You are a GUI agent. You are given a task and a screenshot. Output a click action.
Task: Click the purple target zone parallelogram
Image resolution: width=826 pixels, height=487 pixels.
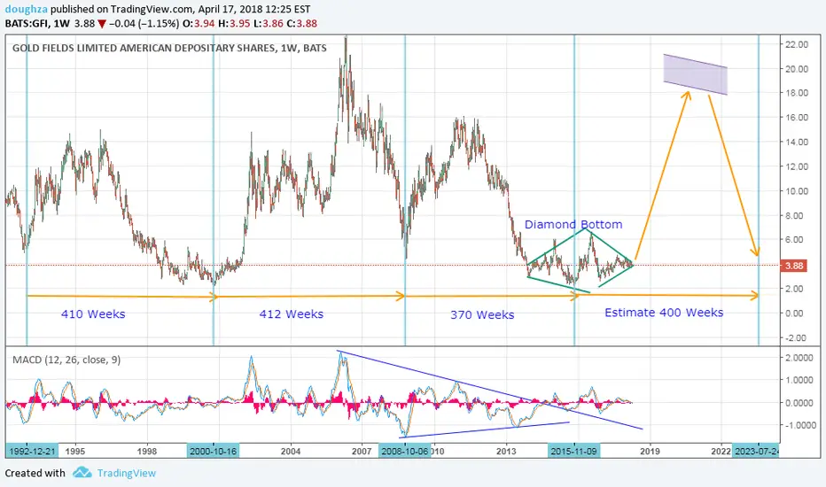coord(696,74)
